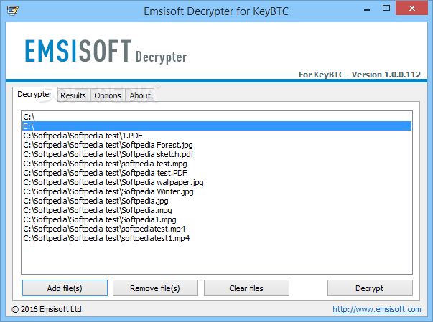Image resolution: width=433 pixels, height=322 pixels.
Task: Select the softpediatest1.mp4 file row
Action: click(x=217, y=238)
